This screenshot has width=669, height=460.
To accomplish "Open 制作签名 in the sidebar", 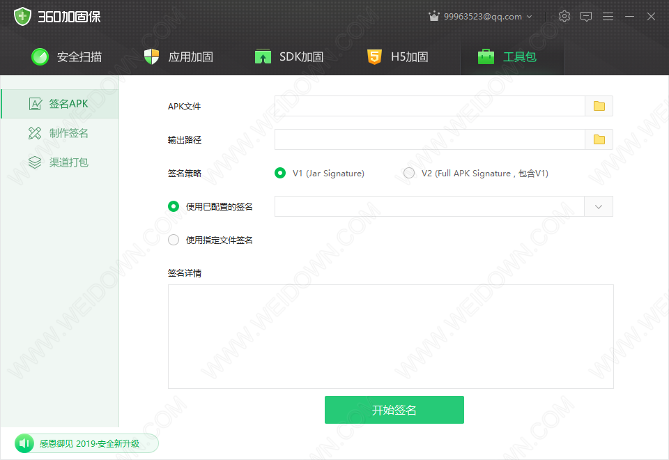I will pyautogui.click(x=60, y=133).
